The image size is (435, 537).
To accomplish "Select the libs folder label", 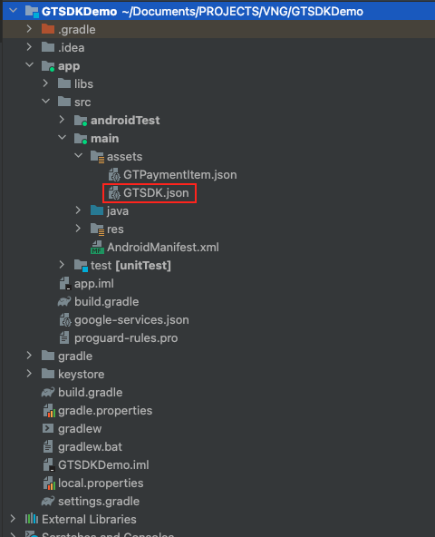I will click(83, 83).
